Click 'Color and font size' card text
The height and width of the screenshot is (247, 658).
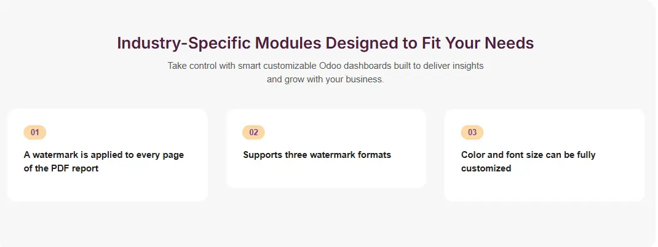click(x=528, y=162)
